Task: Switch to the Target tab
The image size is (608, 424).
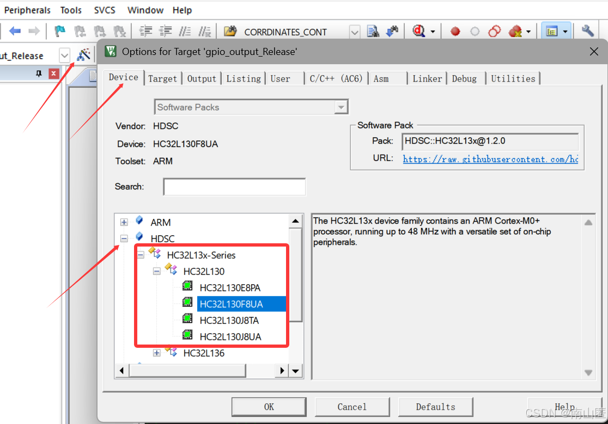Action: point(162,78)
